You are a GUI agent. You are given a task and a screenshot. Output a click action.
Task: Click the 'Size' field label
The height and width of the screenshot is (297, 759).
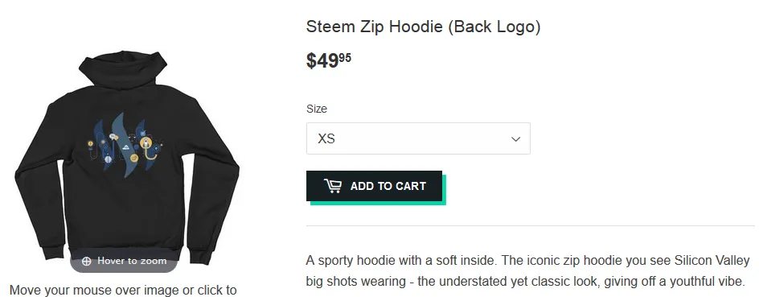pyautogui.click(x=317, y=109)
